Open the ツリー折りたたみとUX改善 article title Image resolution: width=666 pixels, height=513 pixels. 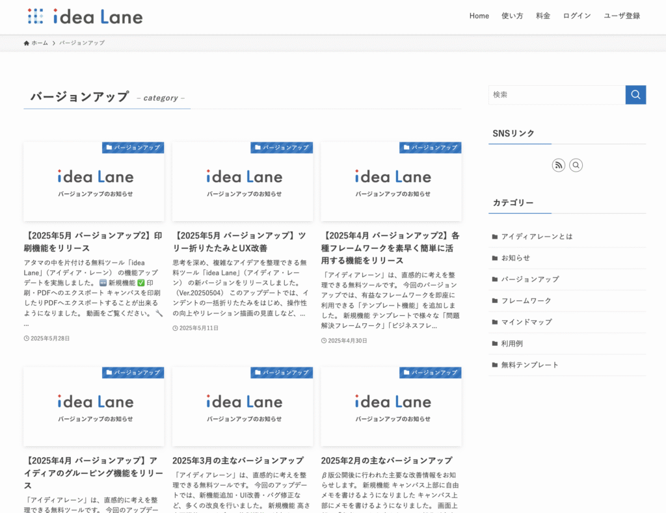[x=241, y=241]
